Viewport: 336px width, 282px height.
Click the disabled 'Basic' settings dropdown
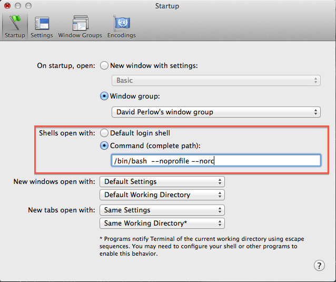click(216, 81)
